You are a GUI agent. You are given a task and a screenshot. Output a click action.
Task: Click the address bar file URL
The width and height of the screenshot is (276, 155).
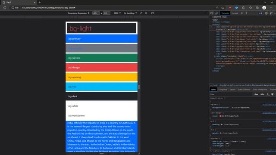click(x=49, y=8)
